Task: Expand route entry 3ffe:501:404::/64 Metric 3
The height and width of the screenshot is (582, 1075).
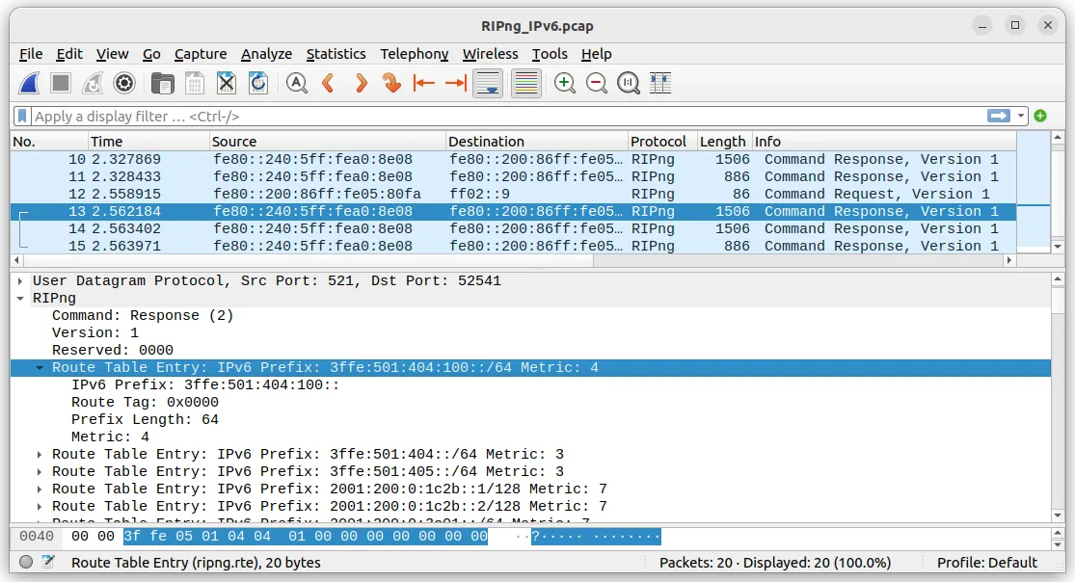Action: [x=40, y=455]
